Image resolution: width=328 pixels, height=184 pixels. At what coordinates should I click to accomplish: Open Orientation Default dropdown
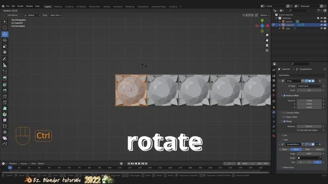click(32, 15)
